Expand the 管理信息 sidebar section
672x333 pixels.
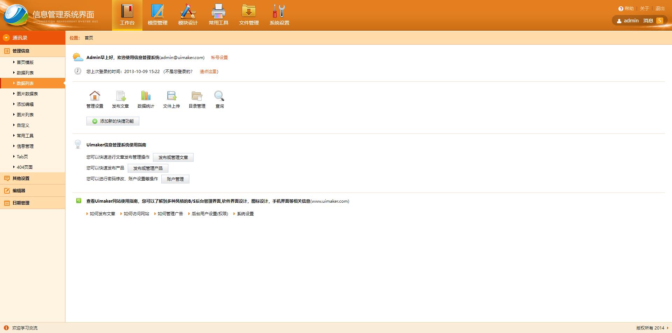(x=33, y=51)
